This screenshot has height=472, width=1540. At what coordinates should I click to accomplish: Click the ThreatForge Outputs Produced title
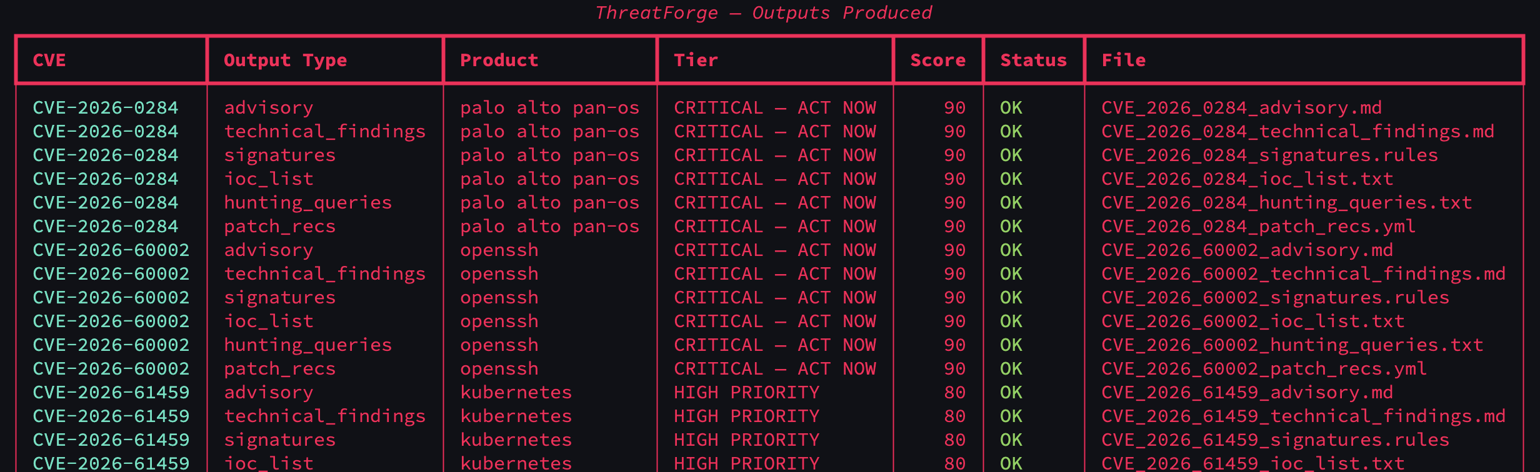pos(763,12)
